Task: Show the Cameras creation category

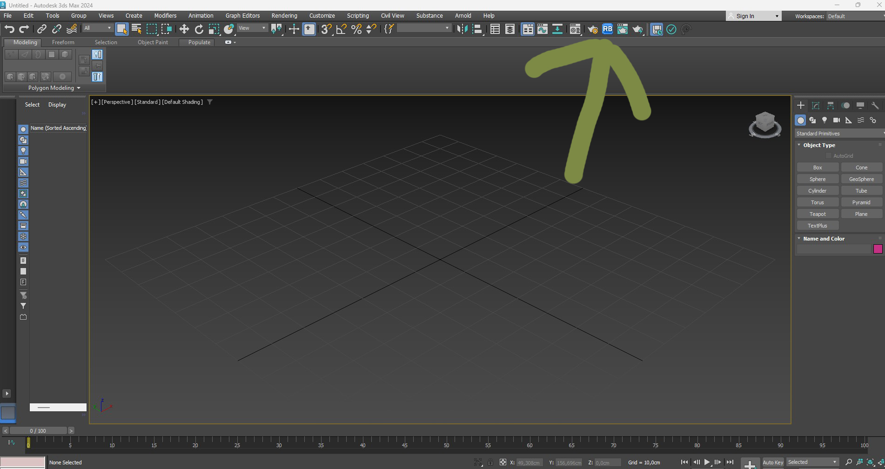Action: pos(837,120)
